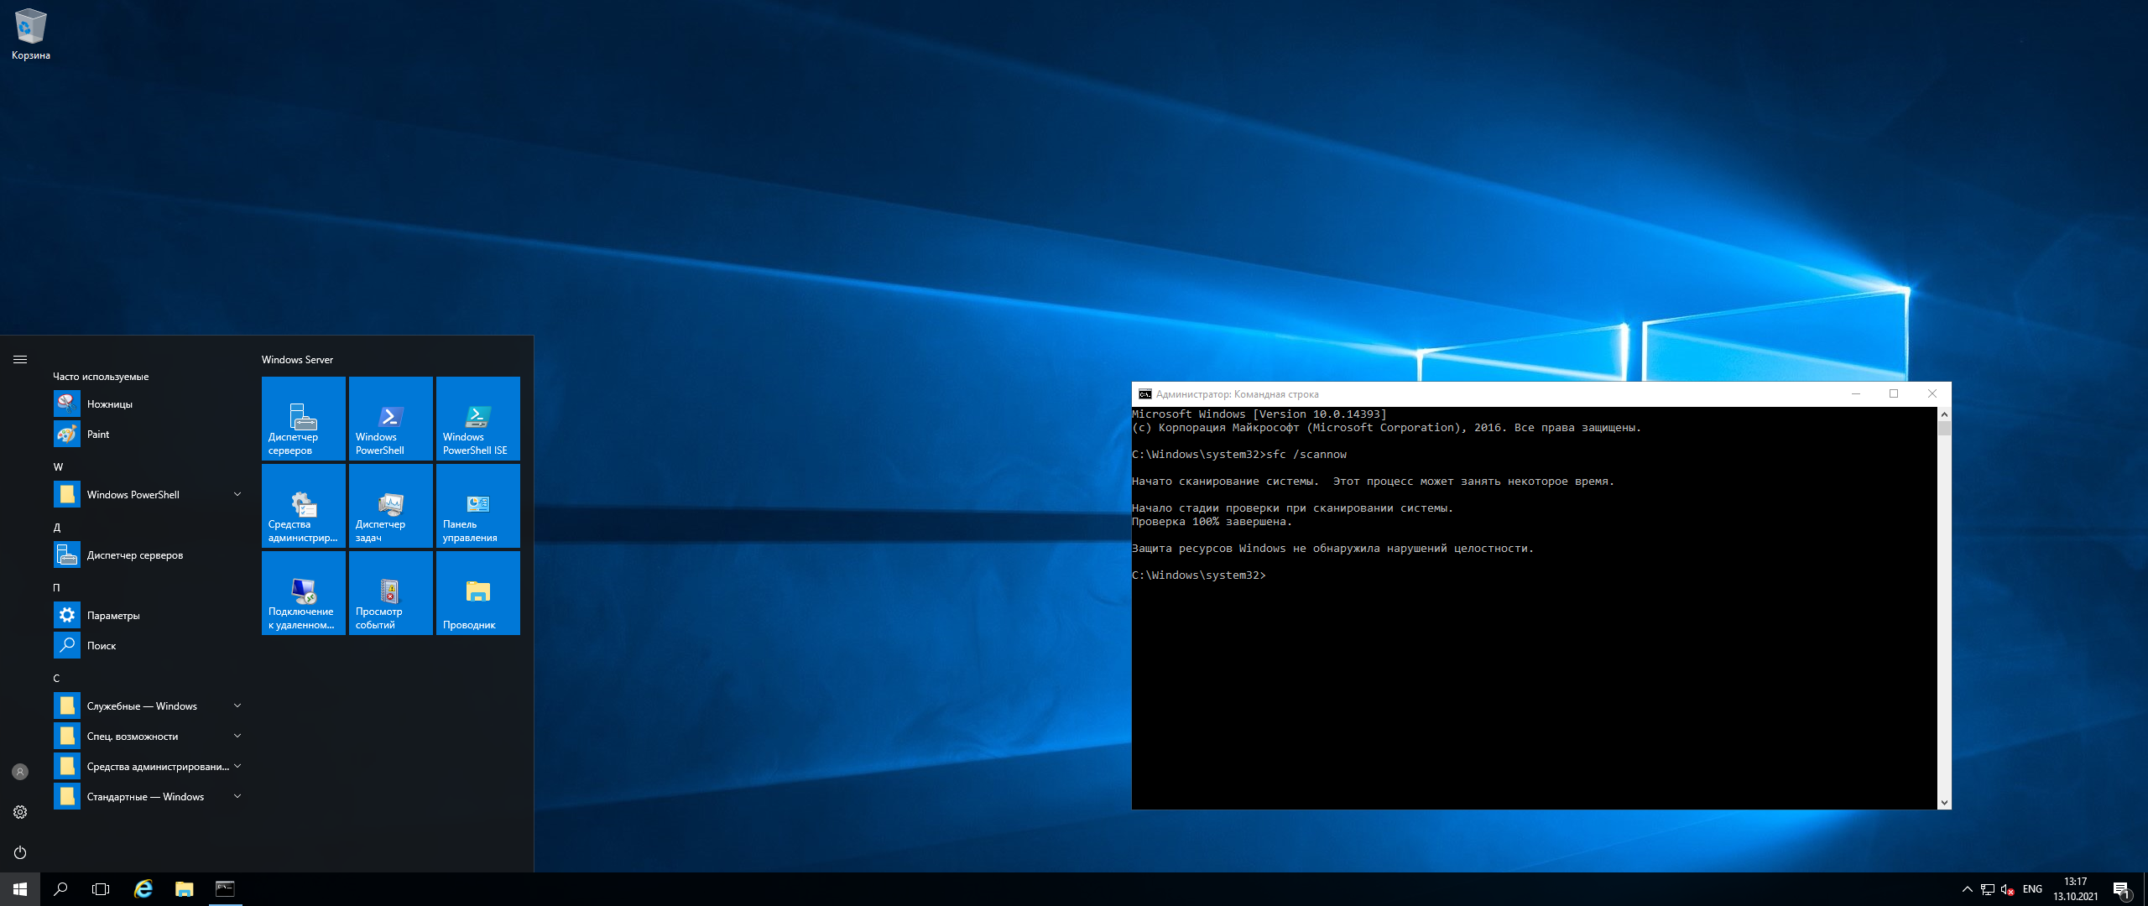Image resolution: width=2148 pixels, height=906 pixels.
Task: Click the Д letter header in apps list
Action: (x=57, y=528)
